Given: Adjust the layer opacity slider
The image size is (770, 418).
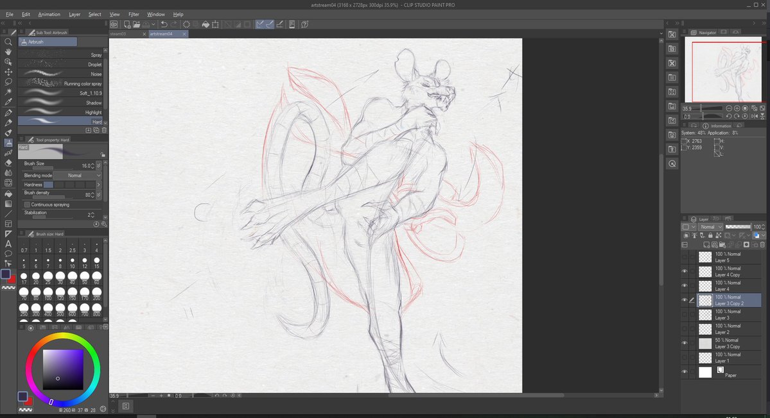Looking at the screenshot, I should 738,227.
